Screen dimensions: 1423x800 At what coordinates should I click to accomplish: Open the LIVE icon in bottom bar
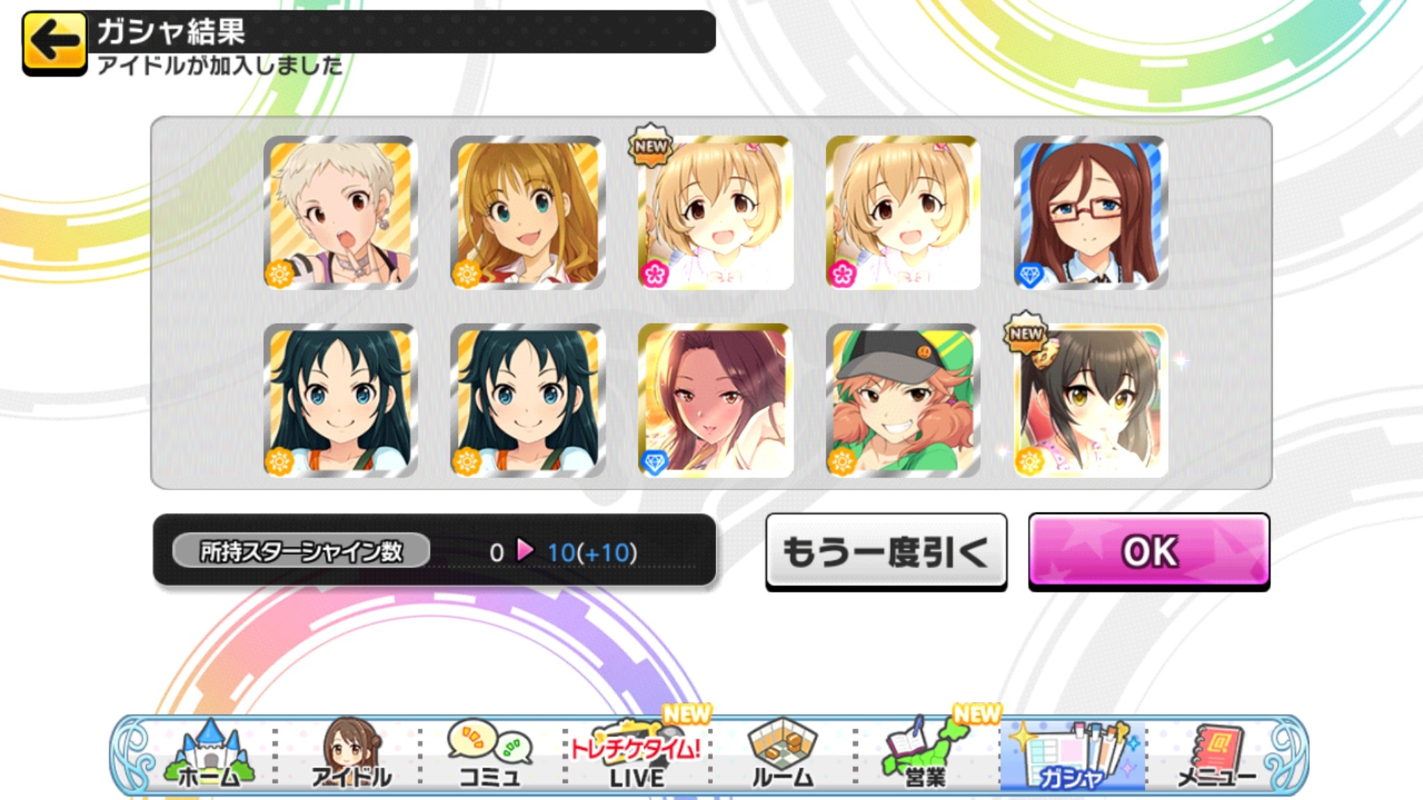(x=636, y=756)
